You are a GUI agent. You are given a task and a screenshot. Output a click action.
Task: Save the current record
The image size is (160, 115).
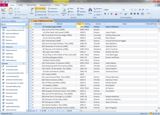pos(70,12)
